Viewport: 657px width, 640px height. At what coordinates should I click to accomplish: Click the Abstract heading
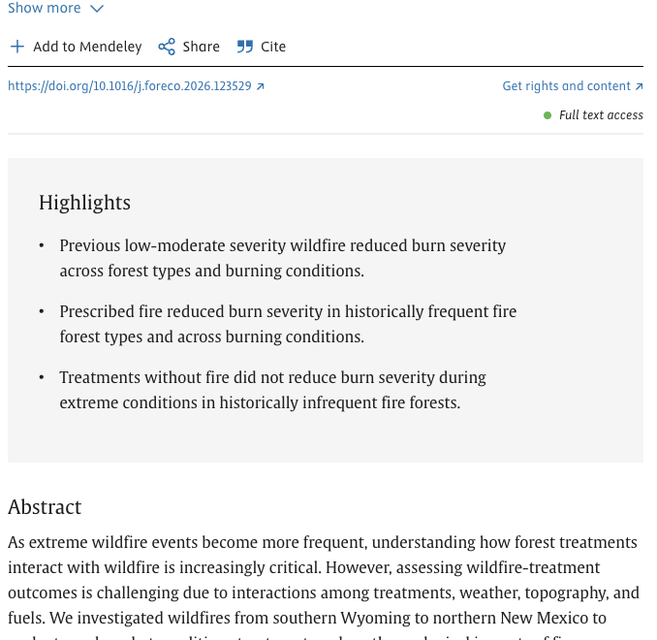point(45,507)
